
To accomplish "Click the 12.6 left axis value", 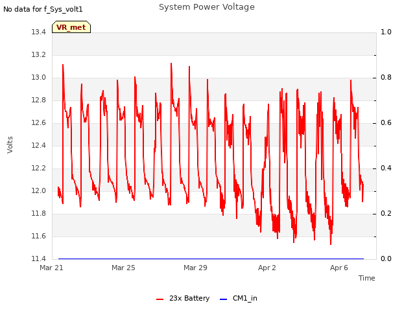I will pyautogui.click(x=39, y=122).
